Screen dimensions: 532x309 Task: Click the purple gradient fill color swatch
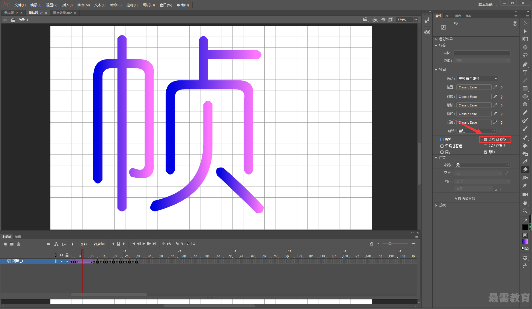tap(525, 241)
